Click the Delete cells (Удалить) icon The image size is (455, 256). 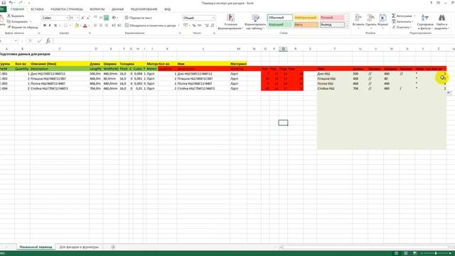click(370, 18)
